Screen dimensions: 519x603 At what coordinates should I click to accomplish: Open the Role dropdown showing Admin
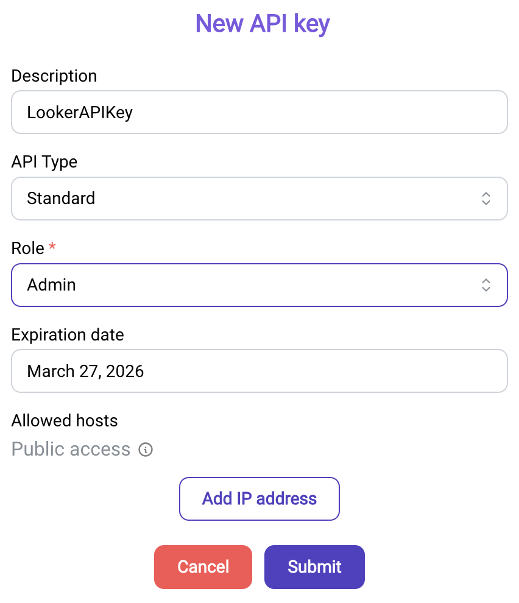[x=259, y=285]
